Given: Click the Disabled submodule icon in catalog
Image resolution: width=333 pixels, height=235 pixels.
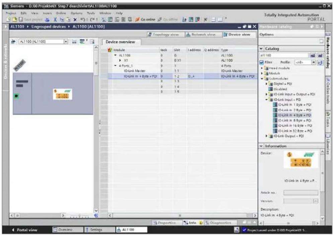Looking at the screenshot, I should [x=270, y=89].
